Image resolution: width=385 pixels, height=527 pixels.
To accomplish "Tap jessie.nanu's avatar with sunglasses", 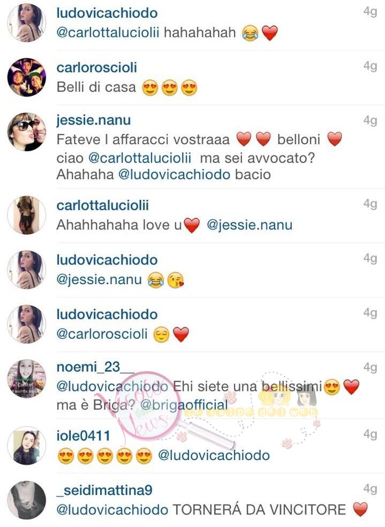I will point(27,132).
